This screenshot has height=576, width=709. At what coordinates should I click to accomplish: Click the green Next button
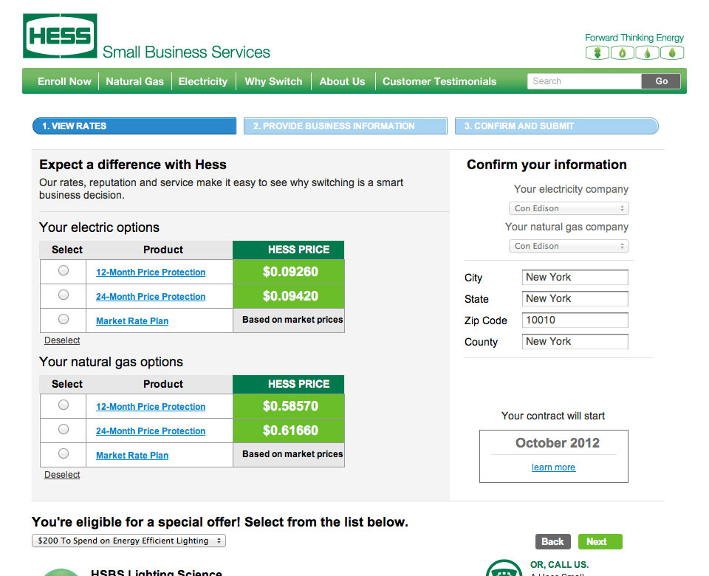tap(600, 541)
